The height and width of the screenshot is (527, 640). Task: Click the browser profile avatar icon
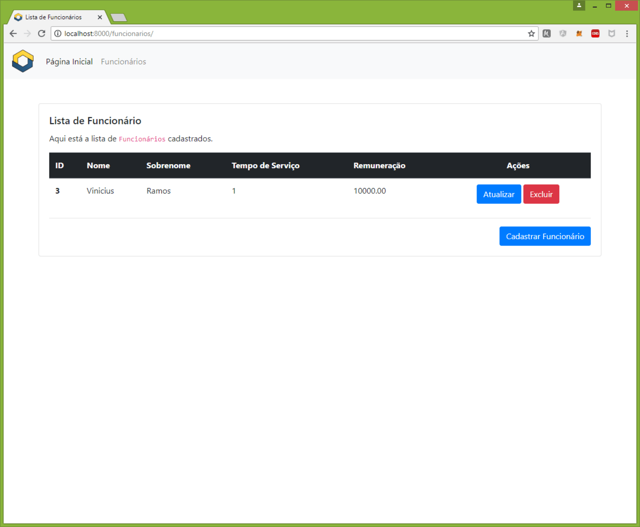point(579,6)
